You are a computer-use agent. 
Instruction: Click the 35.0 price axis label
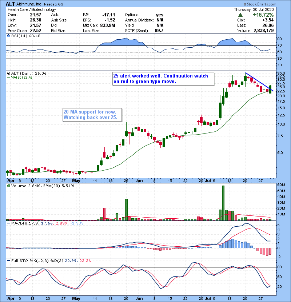tap(281, 73)
